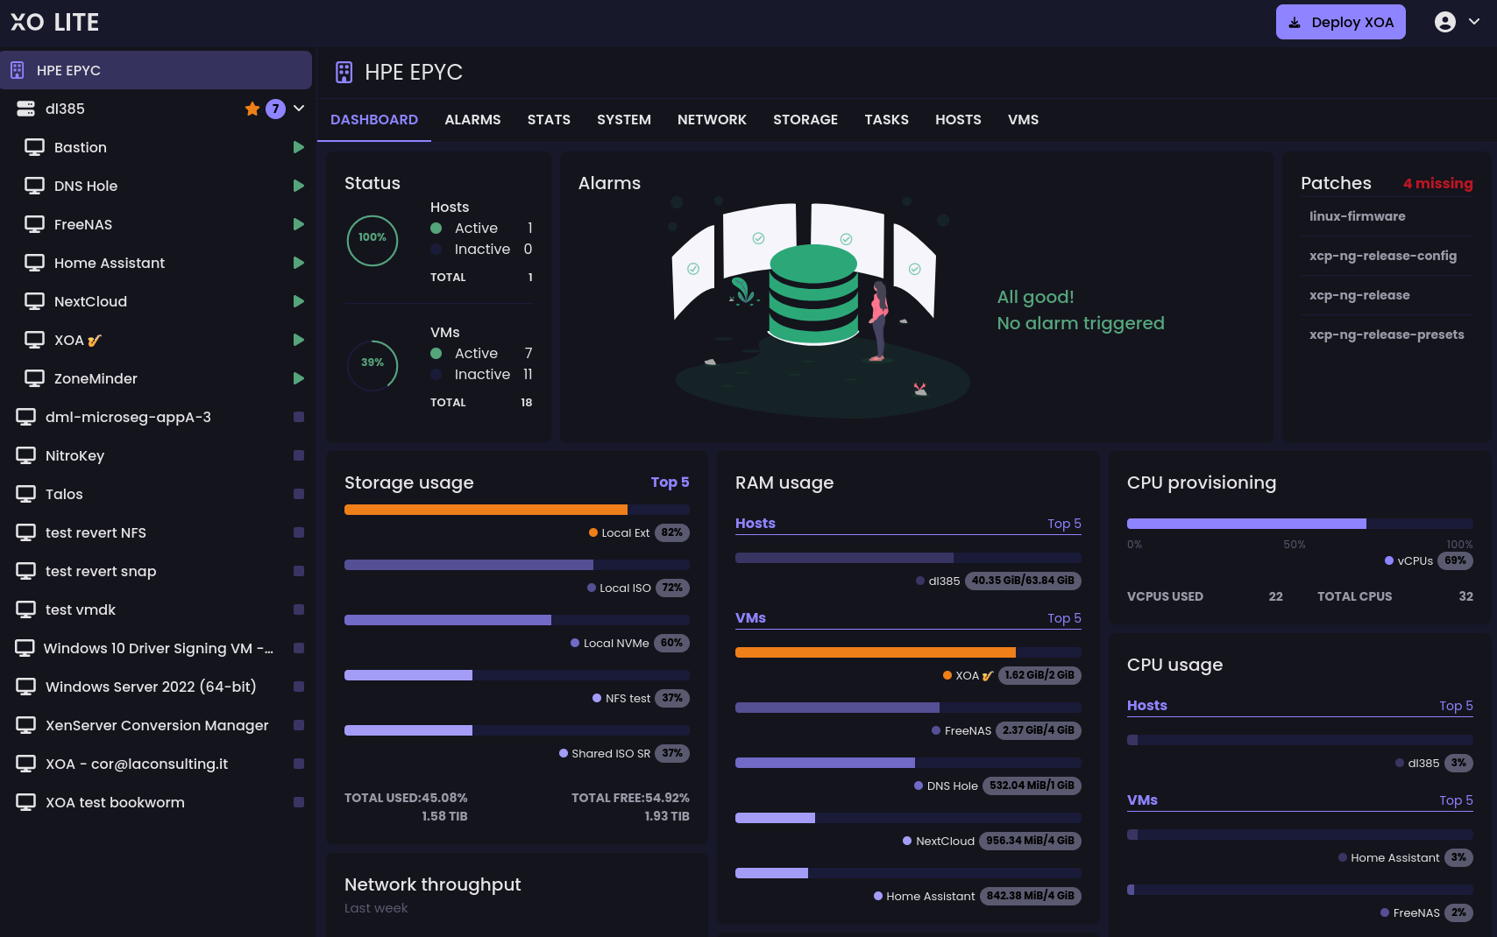Click the Local ISO 72% badge
The width and height of the screenshot is (1497, 937).
coord(672,588)
